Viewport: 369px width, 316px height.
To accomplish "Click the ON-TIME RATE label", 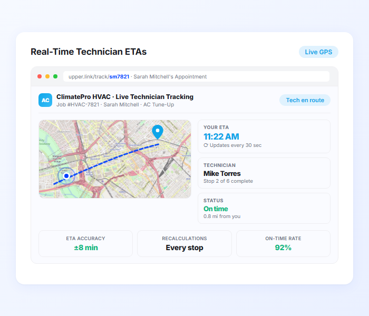I will (x=283, y=239).
